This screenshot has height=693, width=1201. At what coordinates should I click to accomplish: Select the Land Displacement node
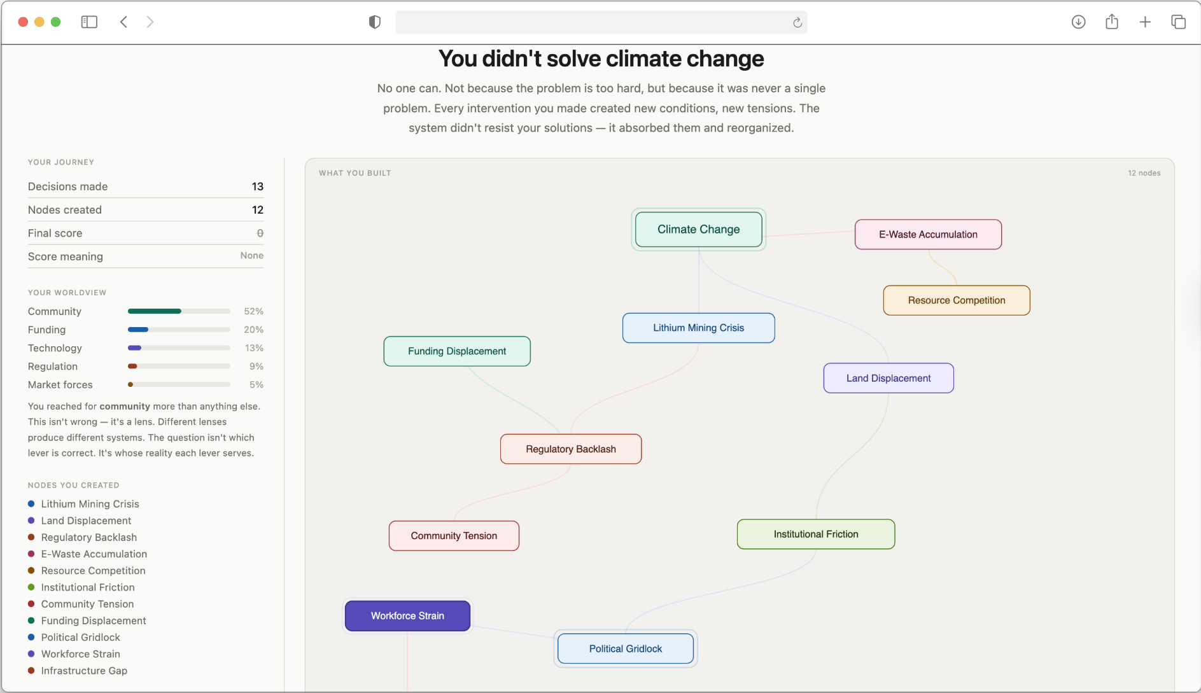pos(888,378)
